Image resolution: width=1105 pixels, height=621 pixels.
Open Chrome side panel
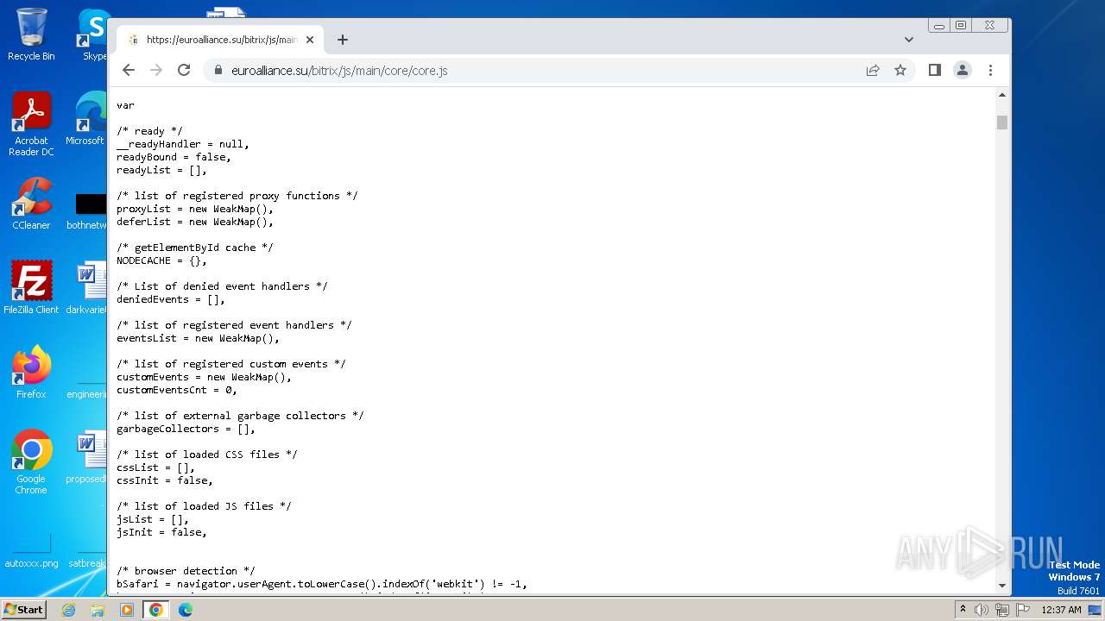(934, 71)
